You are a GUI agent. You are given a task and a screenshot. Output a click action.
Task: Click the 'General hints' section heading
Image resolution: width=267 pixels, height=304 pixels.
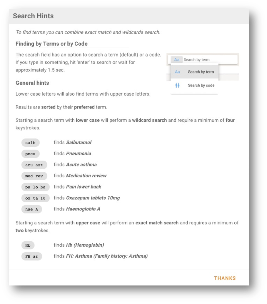point(32,83)
